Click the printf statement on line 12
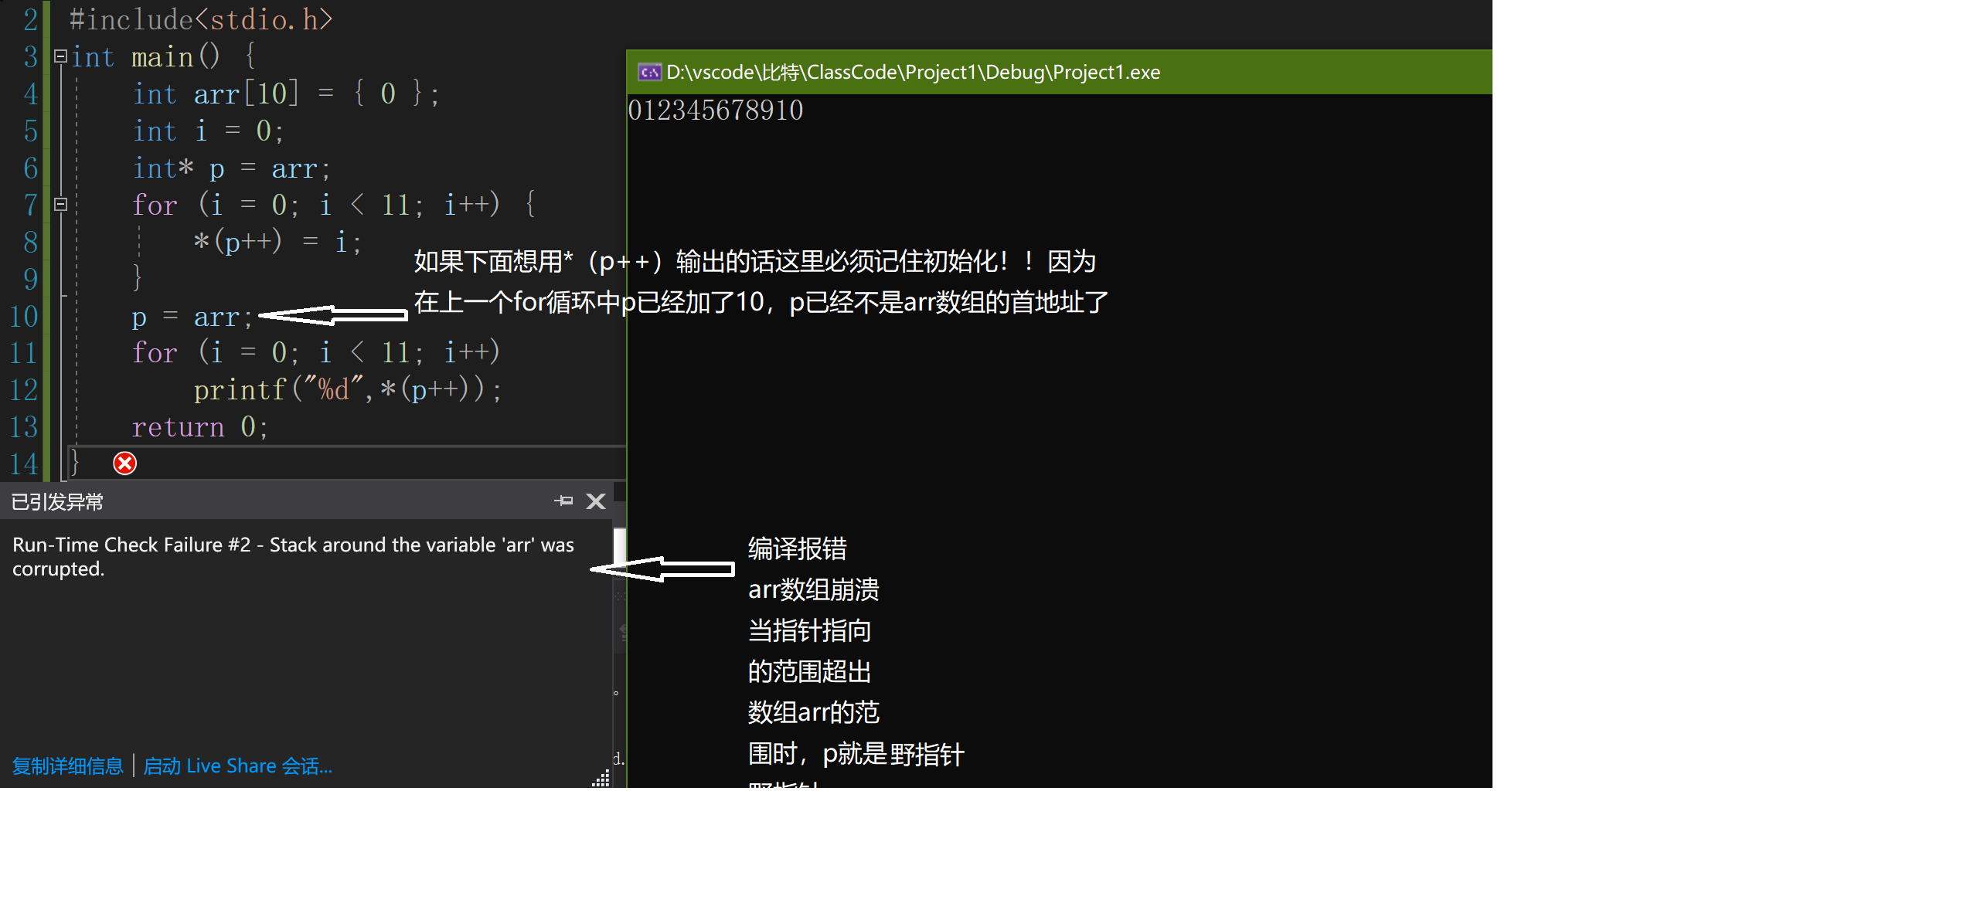The image size is (1974, 920). 346,389
